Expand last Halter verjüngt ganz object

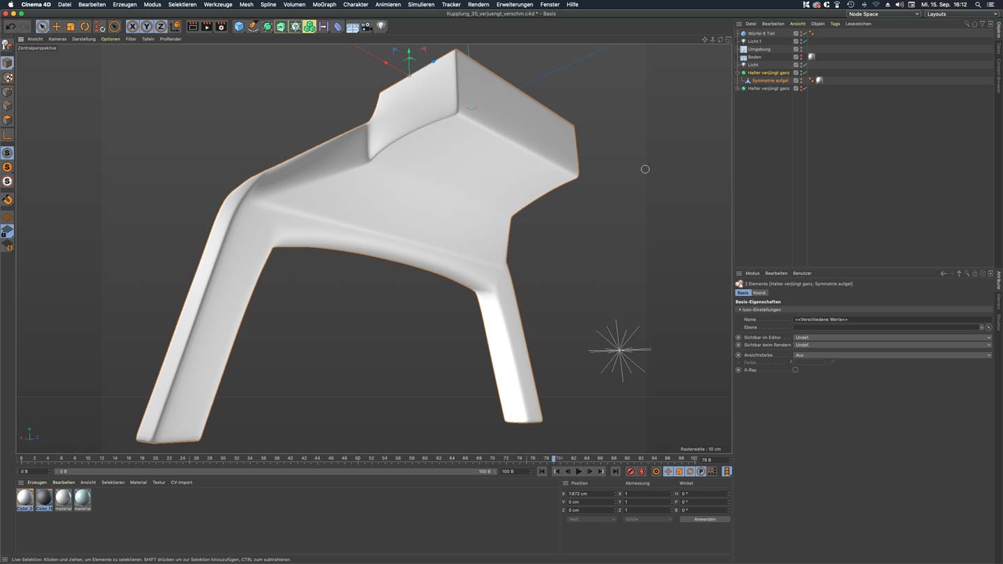pos(738,88)
